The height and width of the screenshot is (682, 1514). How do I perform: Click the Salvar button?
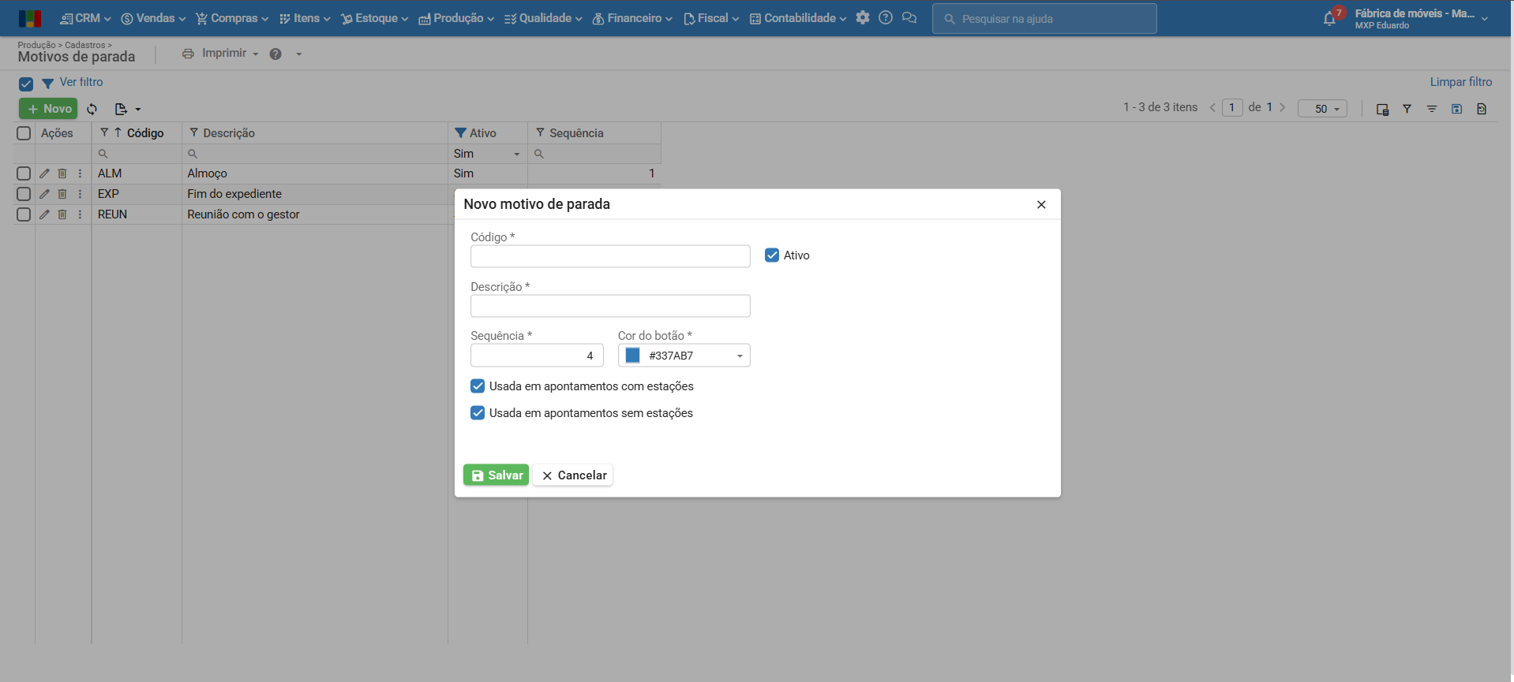click(x=496, y=475)
